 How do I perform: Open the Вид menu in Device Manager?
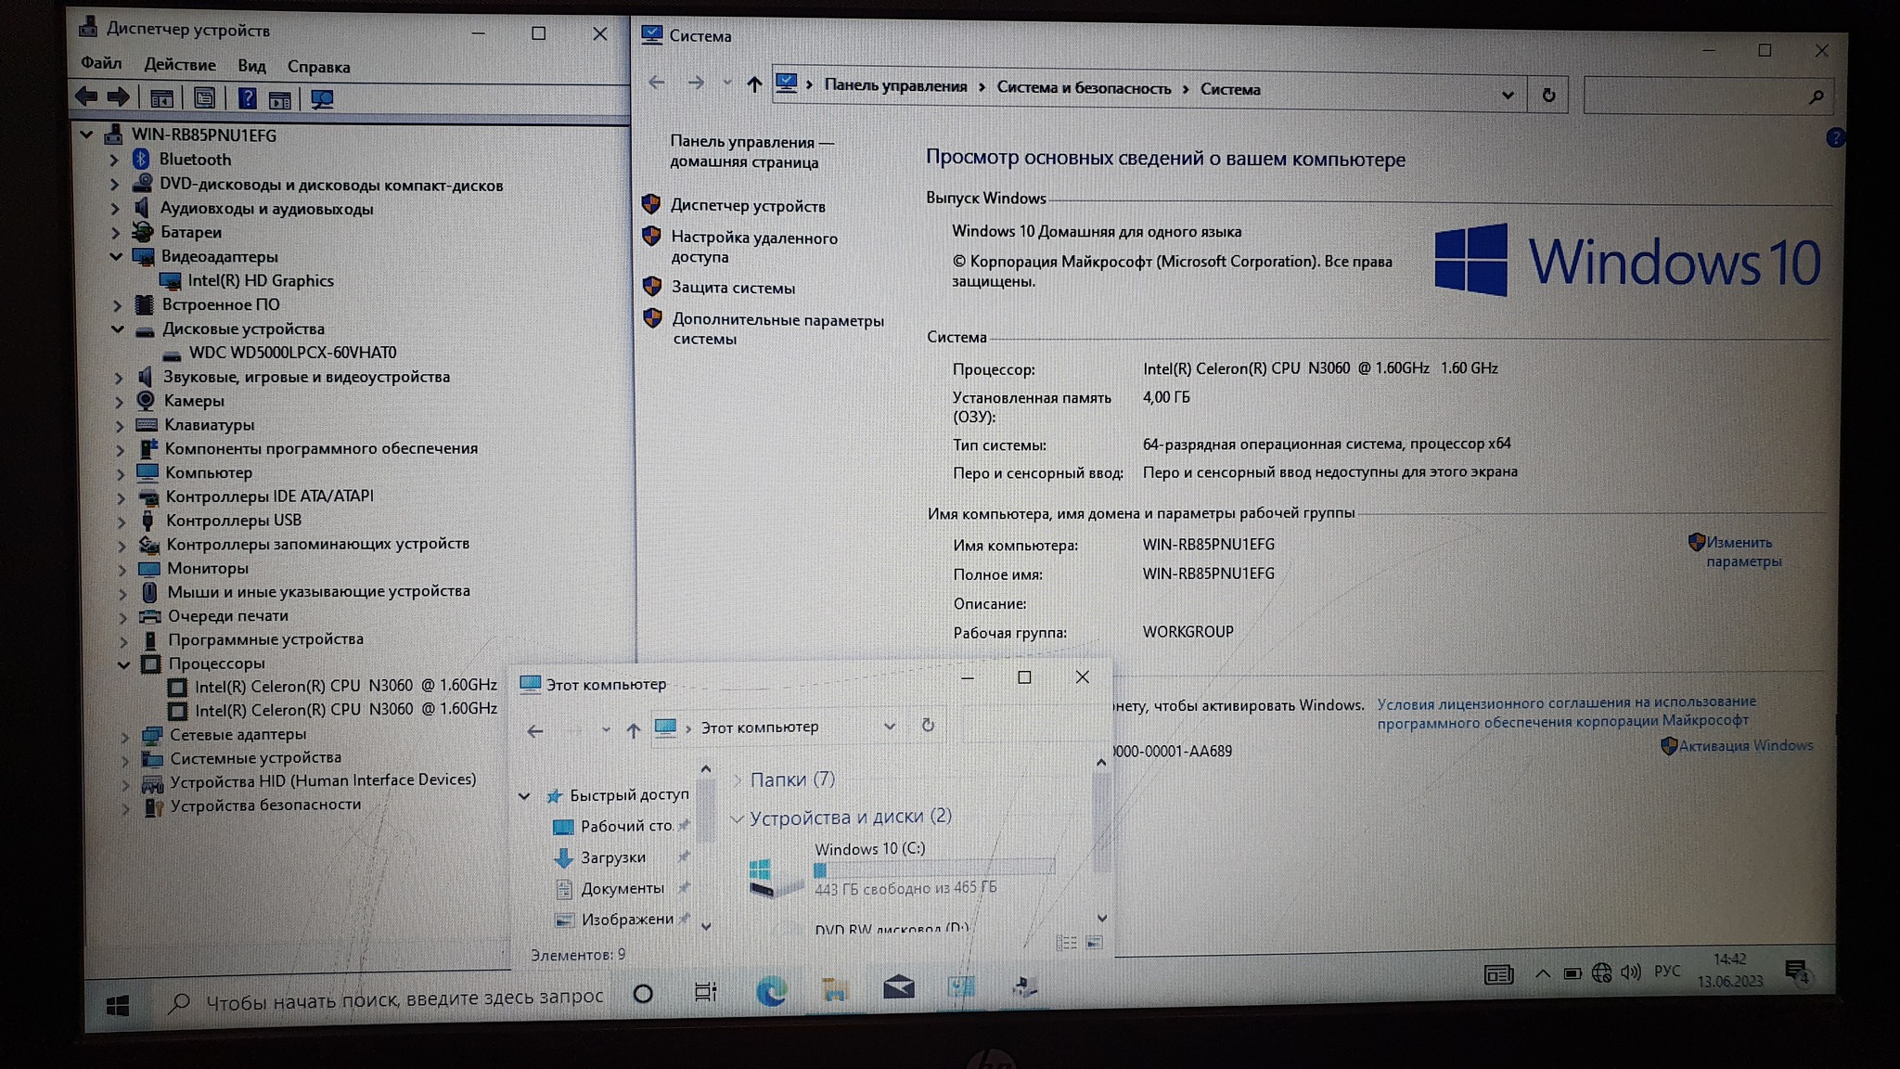[251, 66]
